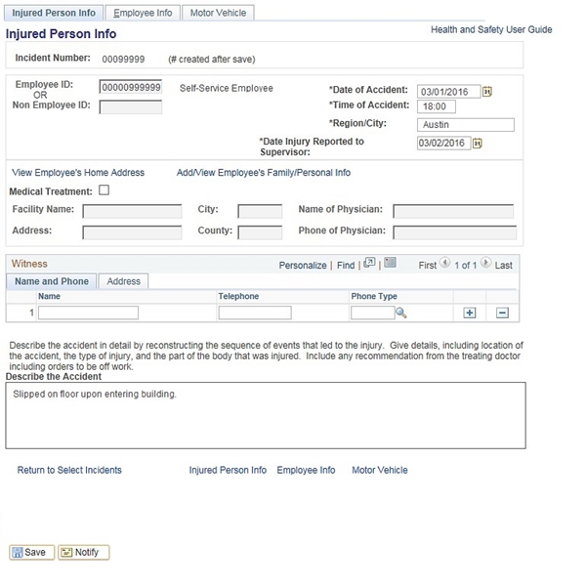The width and height of the screenshot is (586, 585).
Task: Click the Phone Type lookup magnifier icon
Action: coord(400,313)
